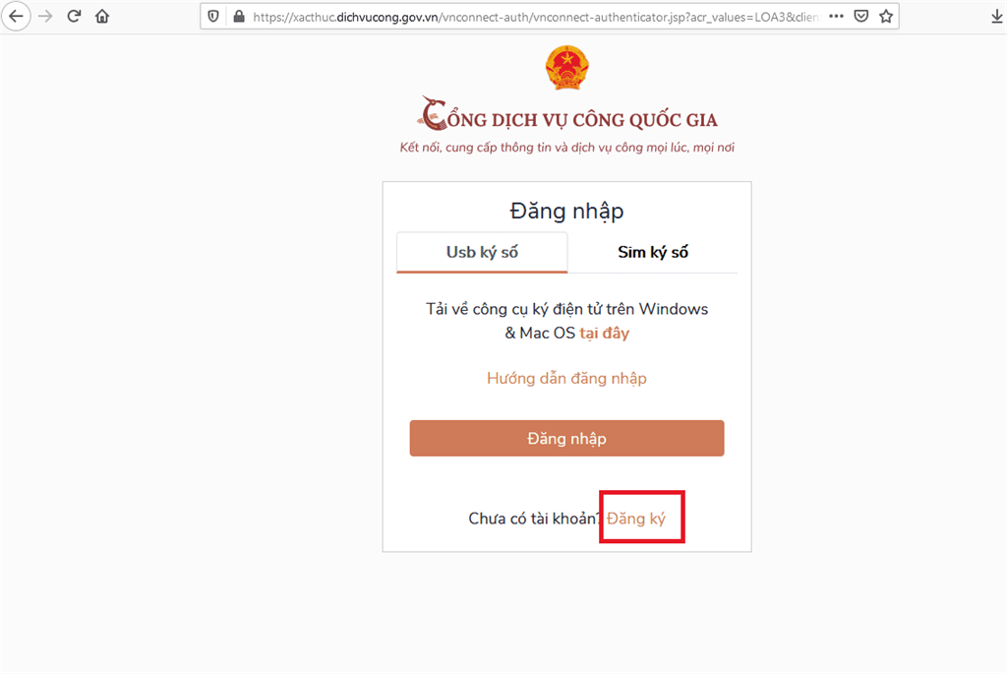Click the Cổng Dịch Vụ Công Quốc Gia title
The height and width of the screenshot is (674, 1007).
pyautogui.click(x=567, y=114)
